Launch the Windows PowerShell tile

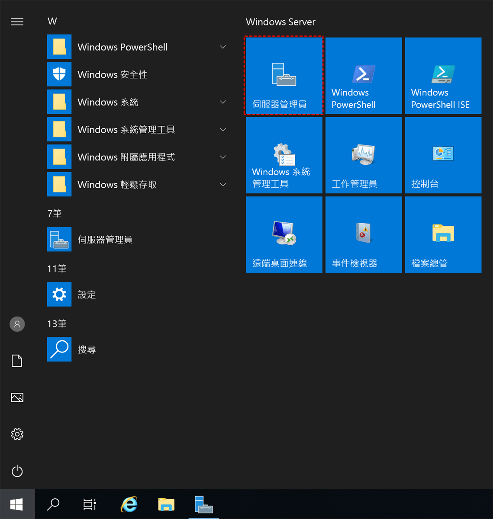pyautogui.click(x=364, y=76)
